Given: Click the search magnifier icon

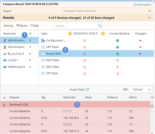Looking at the screenshot, I should click(100, 25).
